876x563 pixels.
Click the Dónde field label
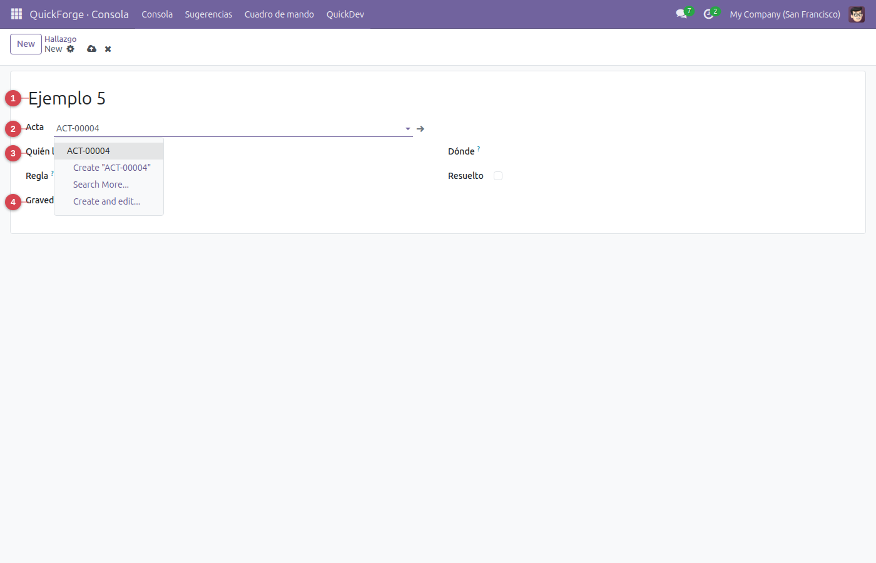click(461, 151)
